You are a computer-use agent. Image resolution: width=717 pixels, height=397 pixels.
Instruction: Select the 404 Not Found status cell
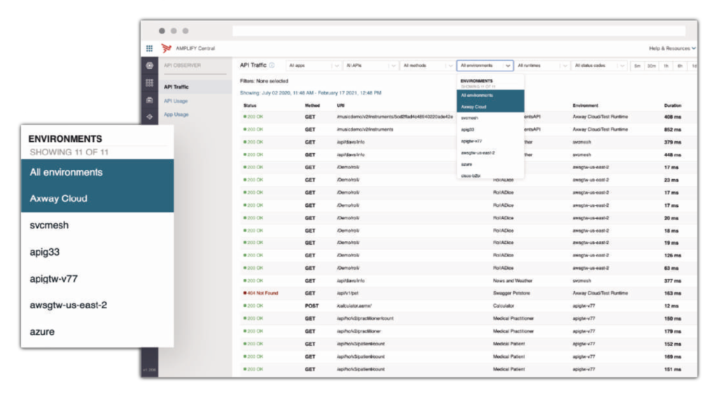click(x=260, y=293)
